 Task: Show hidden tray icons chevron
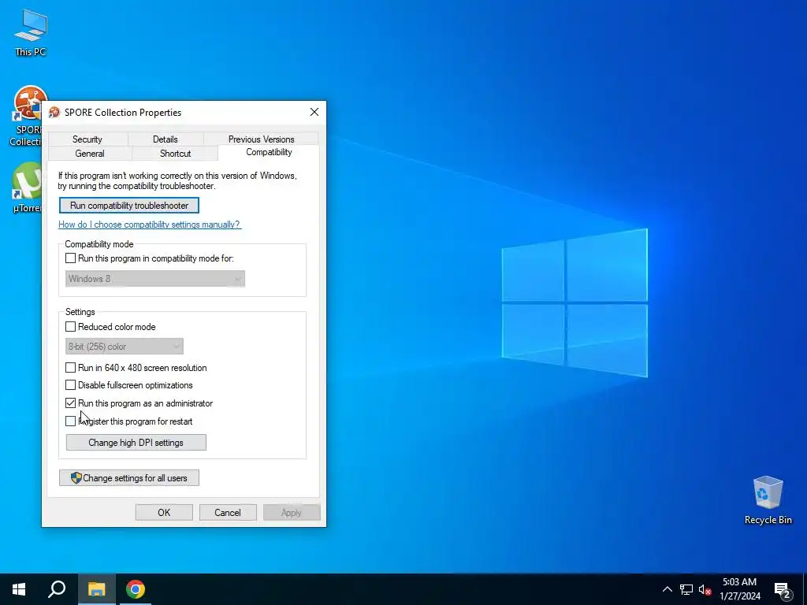coord(667,589)
